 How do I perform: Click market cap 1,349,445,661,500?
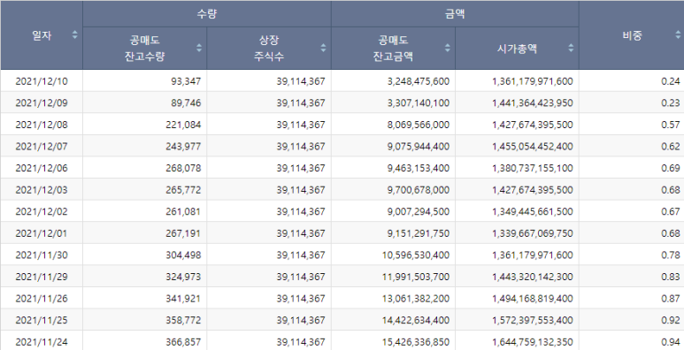click(x=533, y=211)
